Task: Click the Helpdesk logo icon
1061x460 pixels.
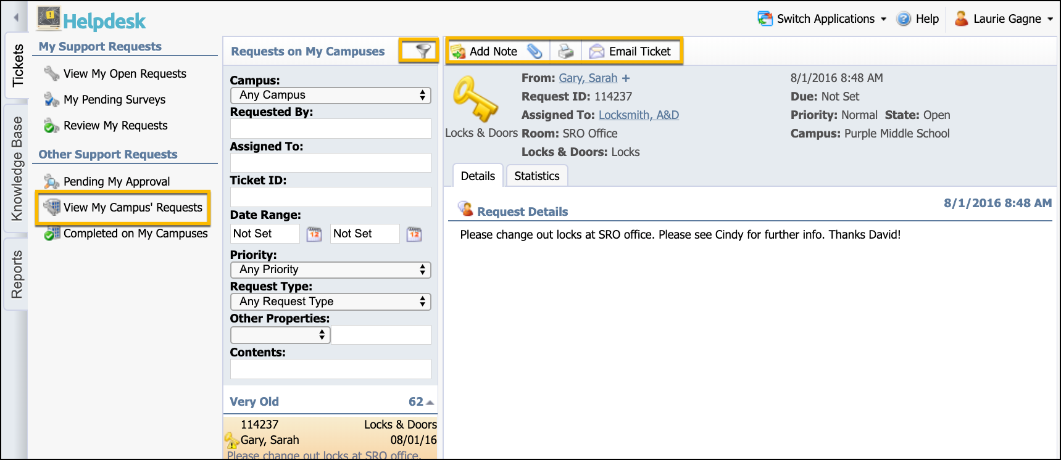Action: pos(49,18)
